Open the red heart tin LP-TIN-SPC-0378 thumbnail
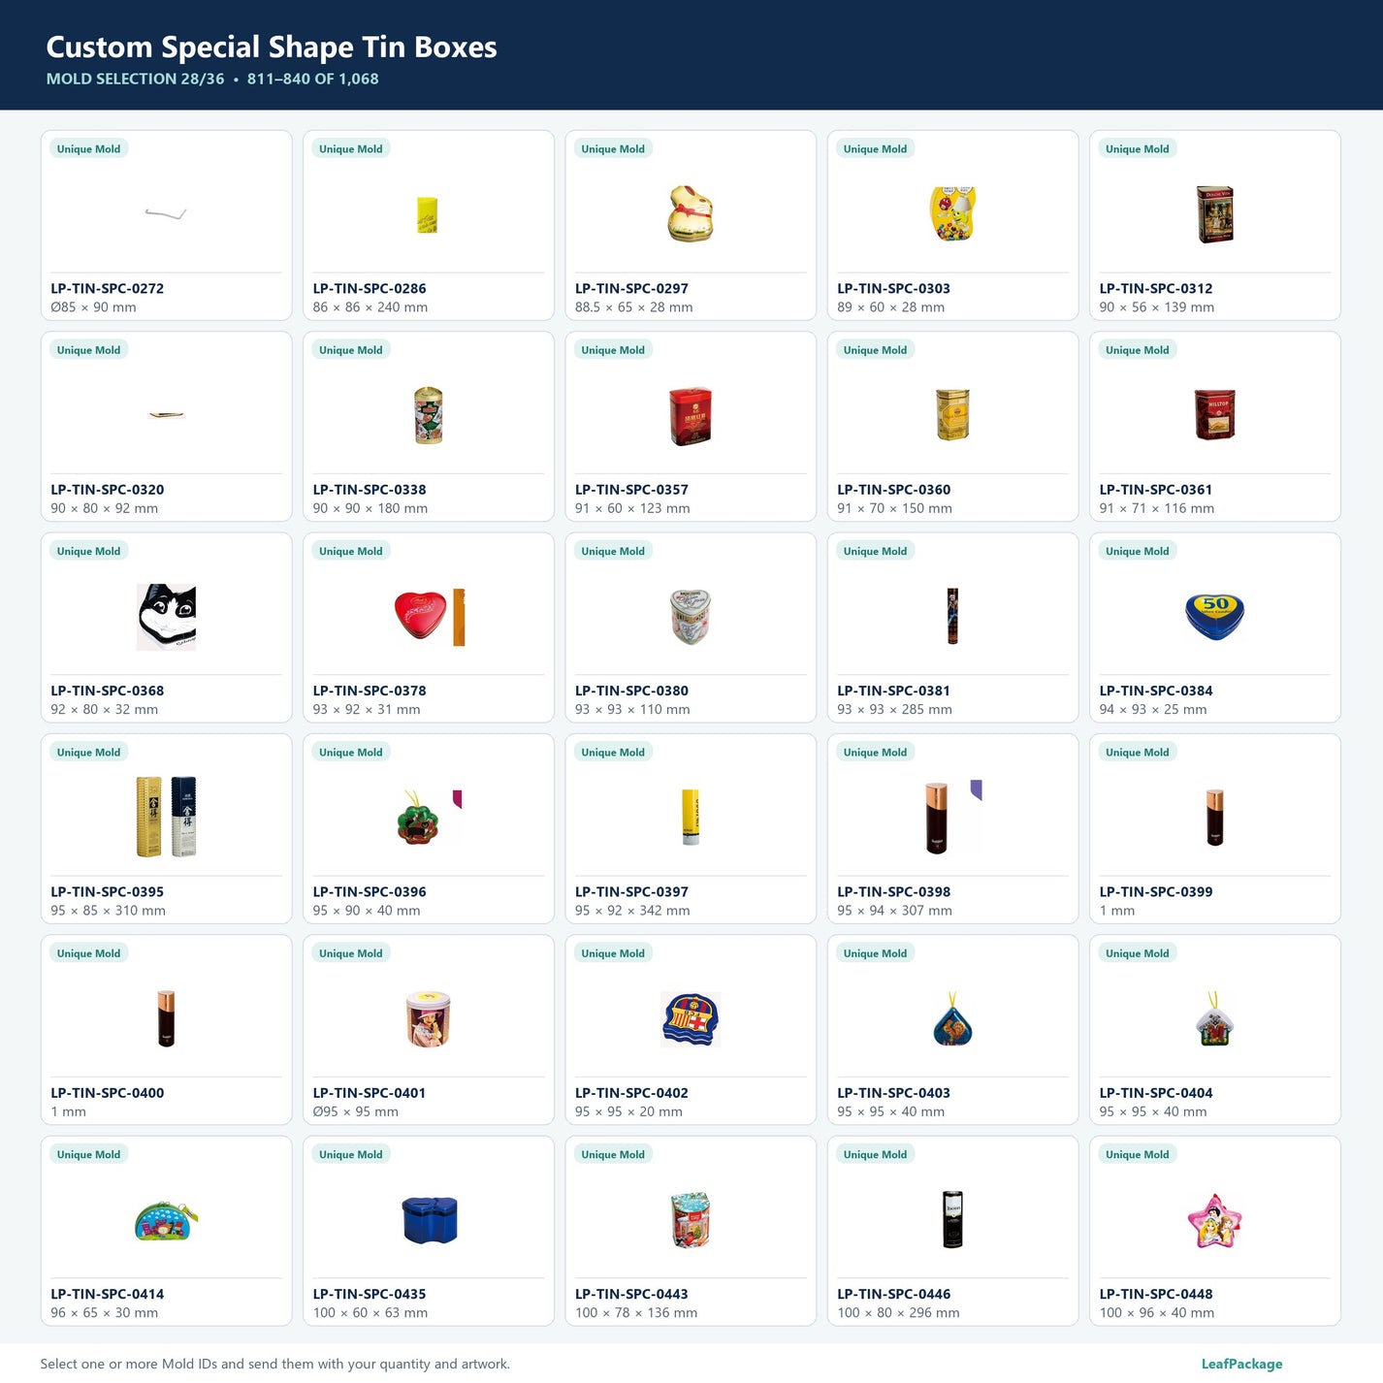Viewport: 1383px width, 1383px height. (x=429, y=616)
